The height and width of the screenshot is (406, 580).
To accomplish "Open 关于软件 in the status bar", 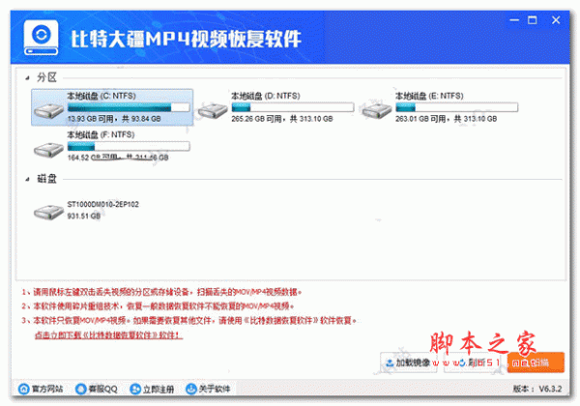I will (x=208, y=389).
